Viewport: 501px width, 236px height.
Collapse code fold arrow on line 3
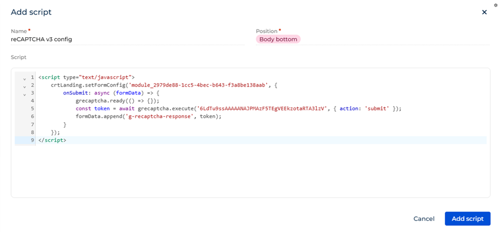click(x=24, y=94)
